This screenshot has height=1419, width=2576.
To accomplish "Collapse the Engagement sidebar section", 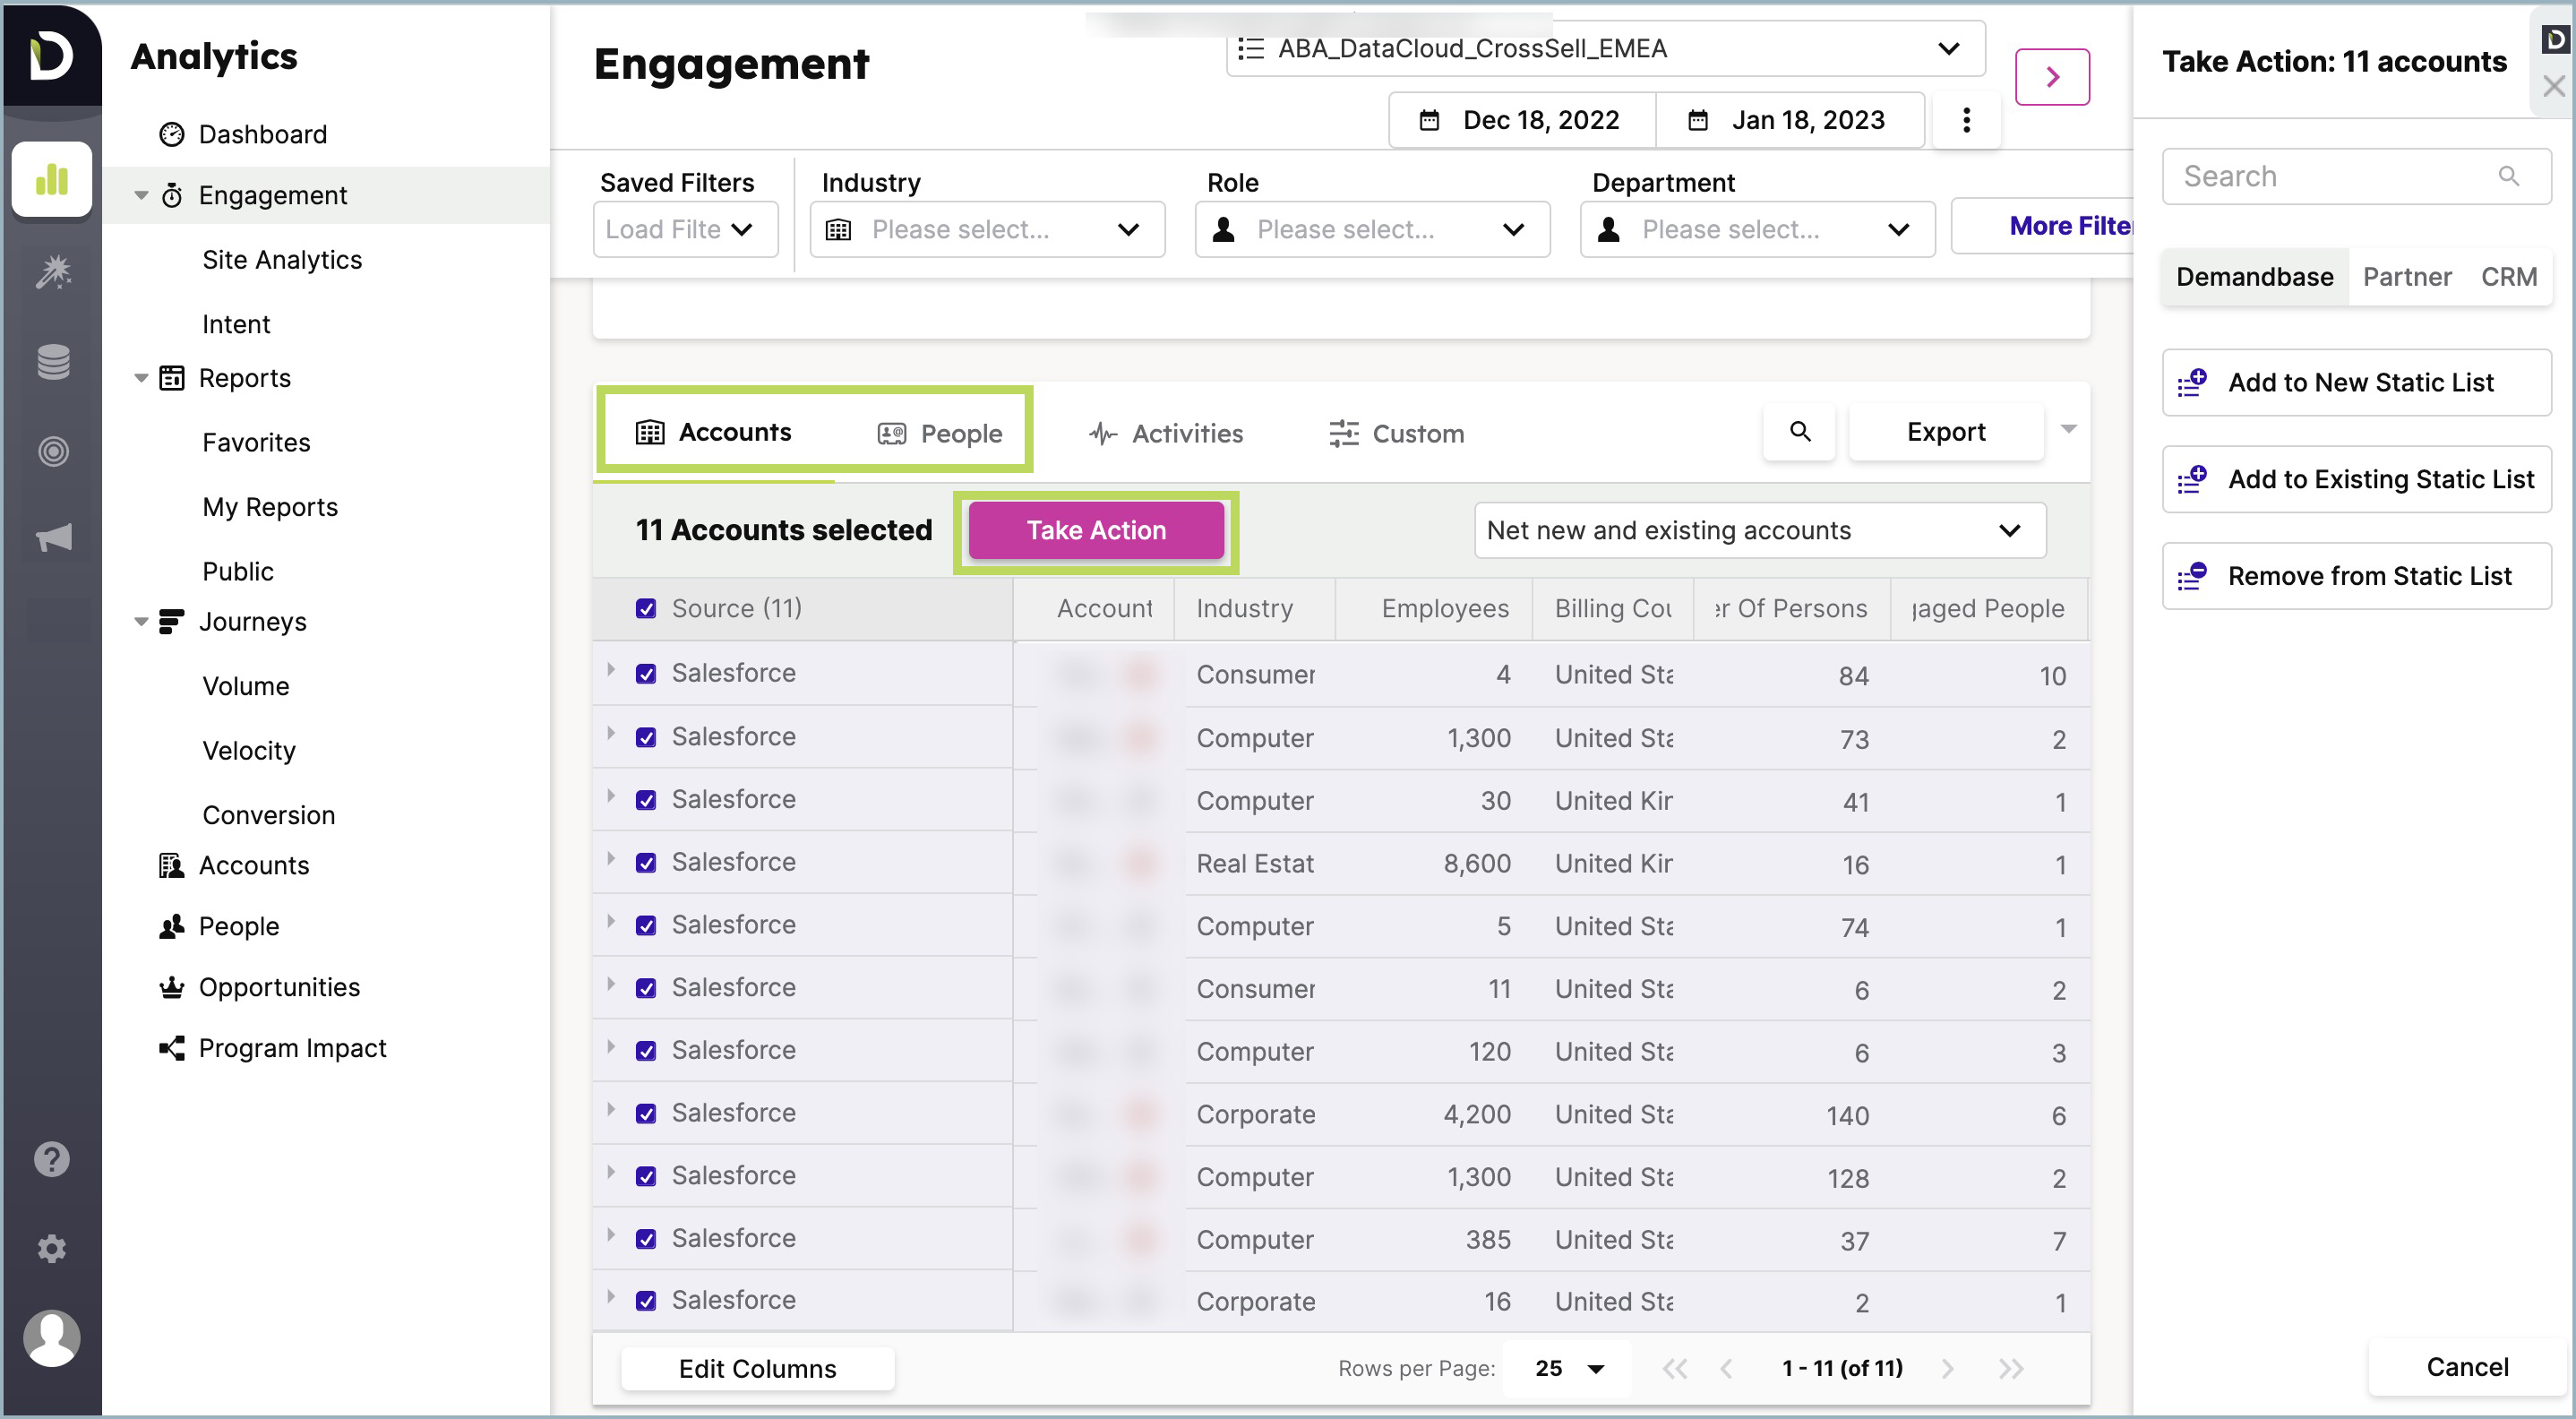I will [141, 195].
